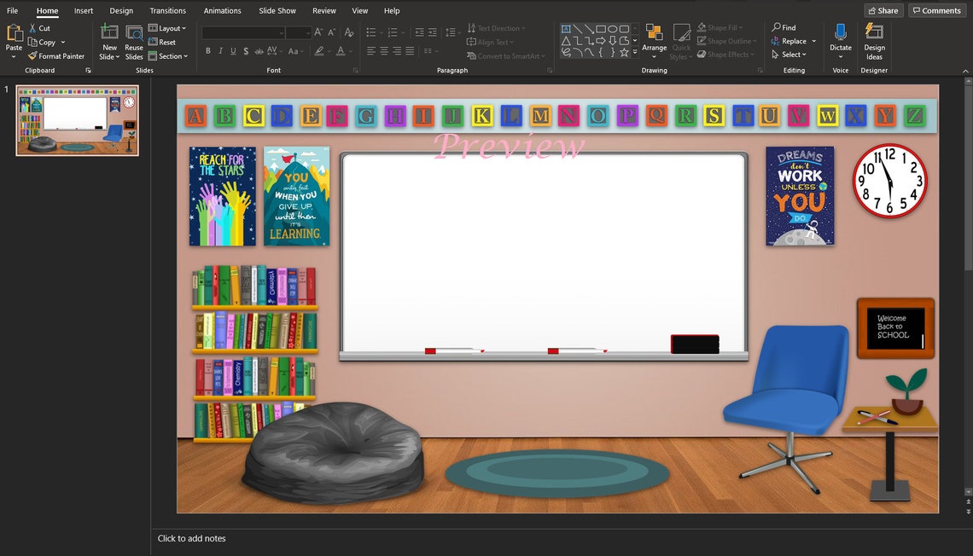Select the whiteboard on the slide
Image resolution: width=973 pixels, height=556 pixels.
coord(544,256)
